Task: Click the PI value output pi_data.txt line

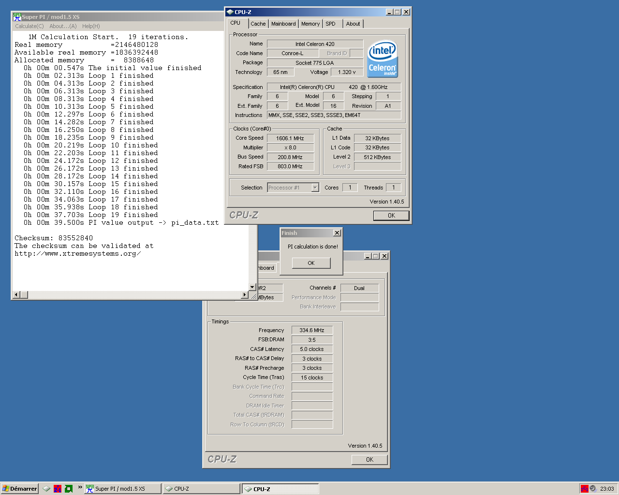Action: click(121, 223)
